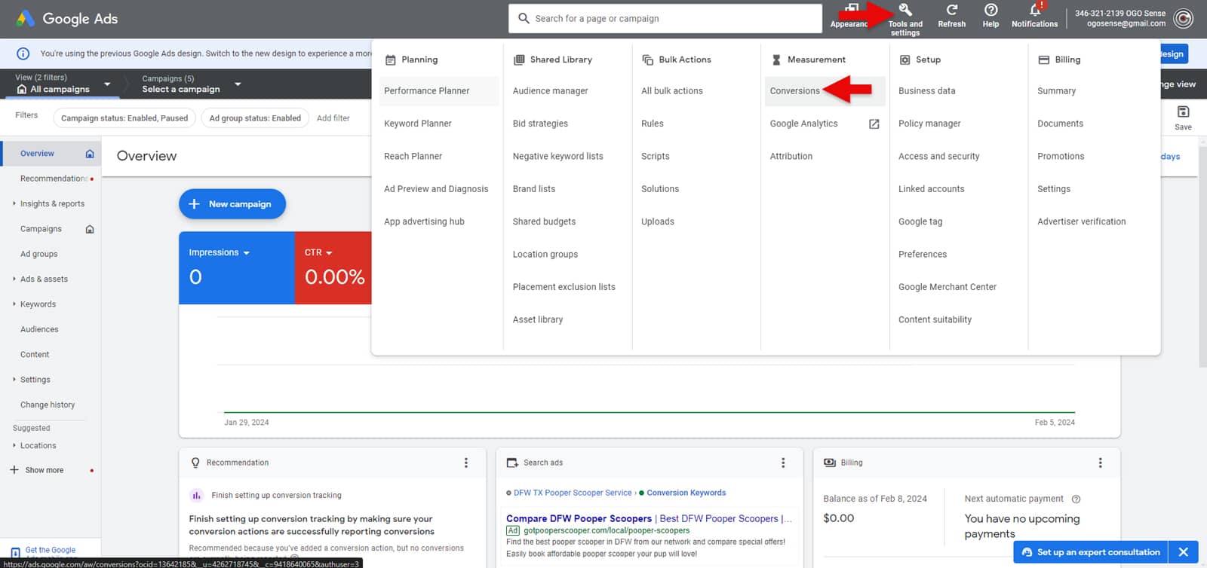Image resolution: width=1207 pixels, height=568 pixels.
Task: Select Conversions under Measurement
Action: 794,91
